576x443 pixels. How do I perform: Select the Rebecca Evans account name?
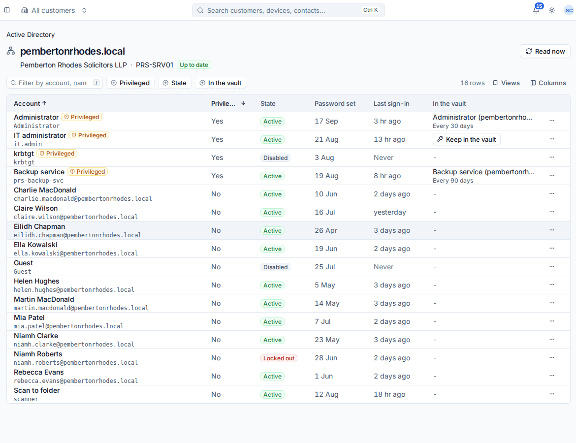(x=38, y=372)
